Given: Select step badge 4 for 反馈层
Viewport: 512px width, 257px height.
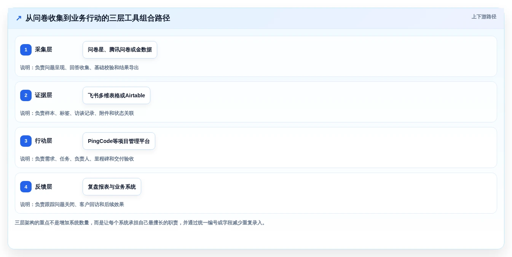Looking at the screenshot, I should 26,187.
